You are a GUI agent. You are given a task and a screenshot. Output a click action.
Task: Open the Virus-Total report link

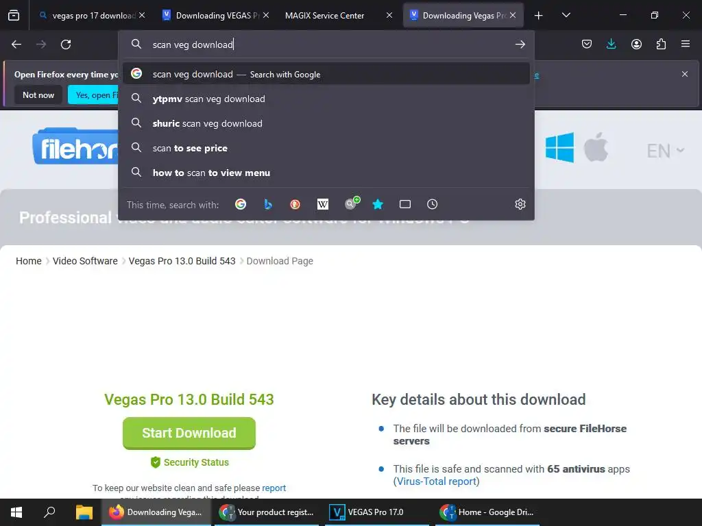coord(436,481)
